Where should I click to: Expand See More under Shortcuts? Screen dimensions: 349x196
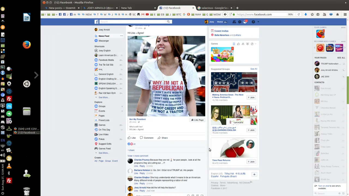coord(104,97)
